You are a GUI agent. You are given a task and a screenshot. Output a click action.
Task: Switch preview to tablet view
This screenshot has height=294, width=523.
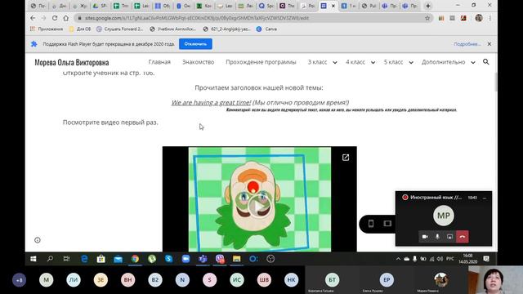pos(387,223)
